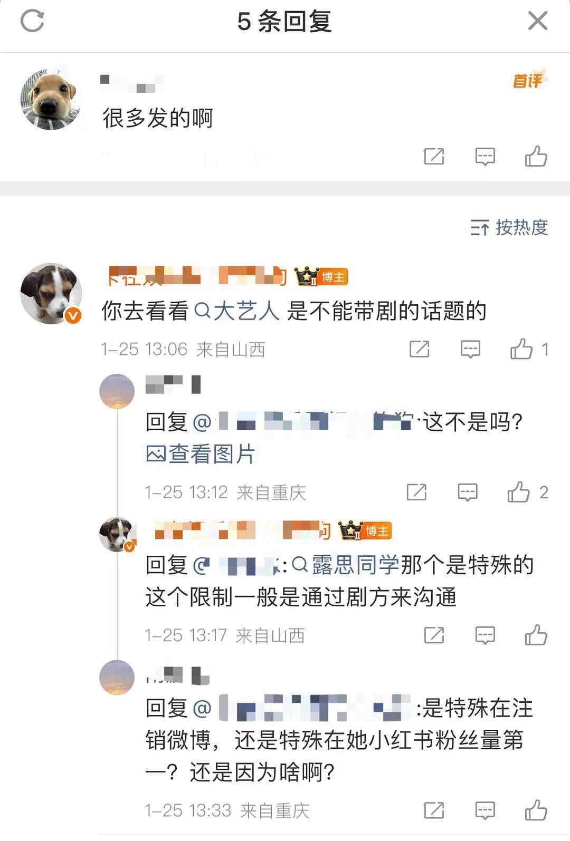Share the reply posted at 13:06 from 山西
The width and height of the screenshot is (570, 841).
point(420,349)
